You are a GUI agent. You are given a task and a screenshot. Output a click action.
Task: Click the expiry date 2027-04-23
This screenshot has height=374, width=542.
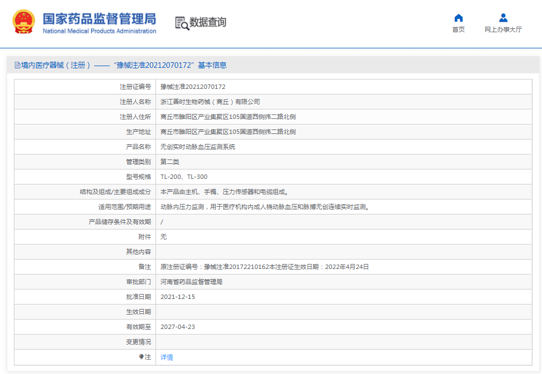tap(178, 327)
